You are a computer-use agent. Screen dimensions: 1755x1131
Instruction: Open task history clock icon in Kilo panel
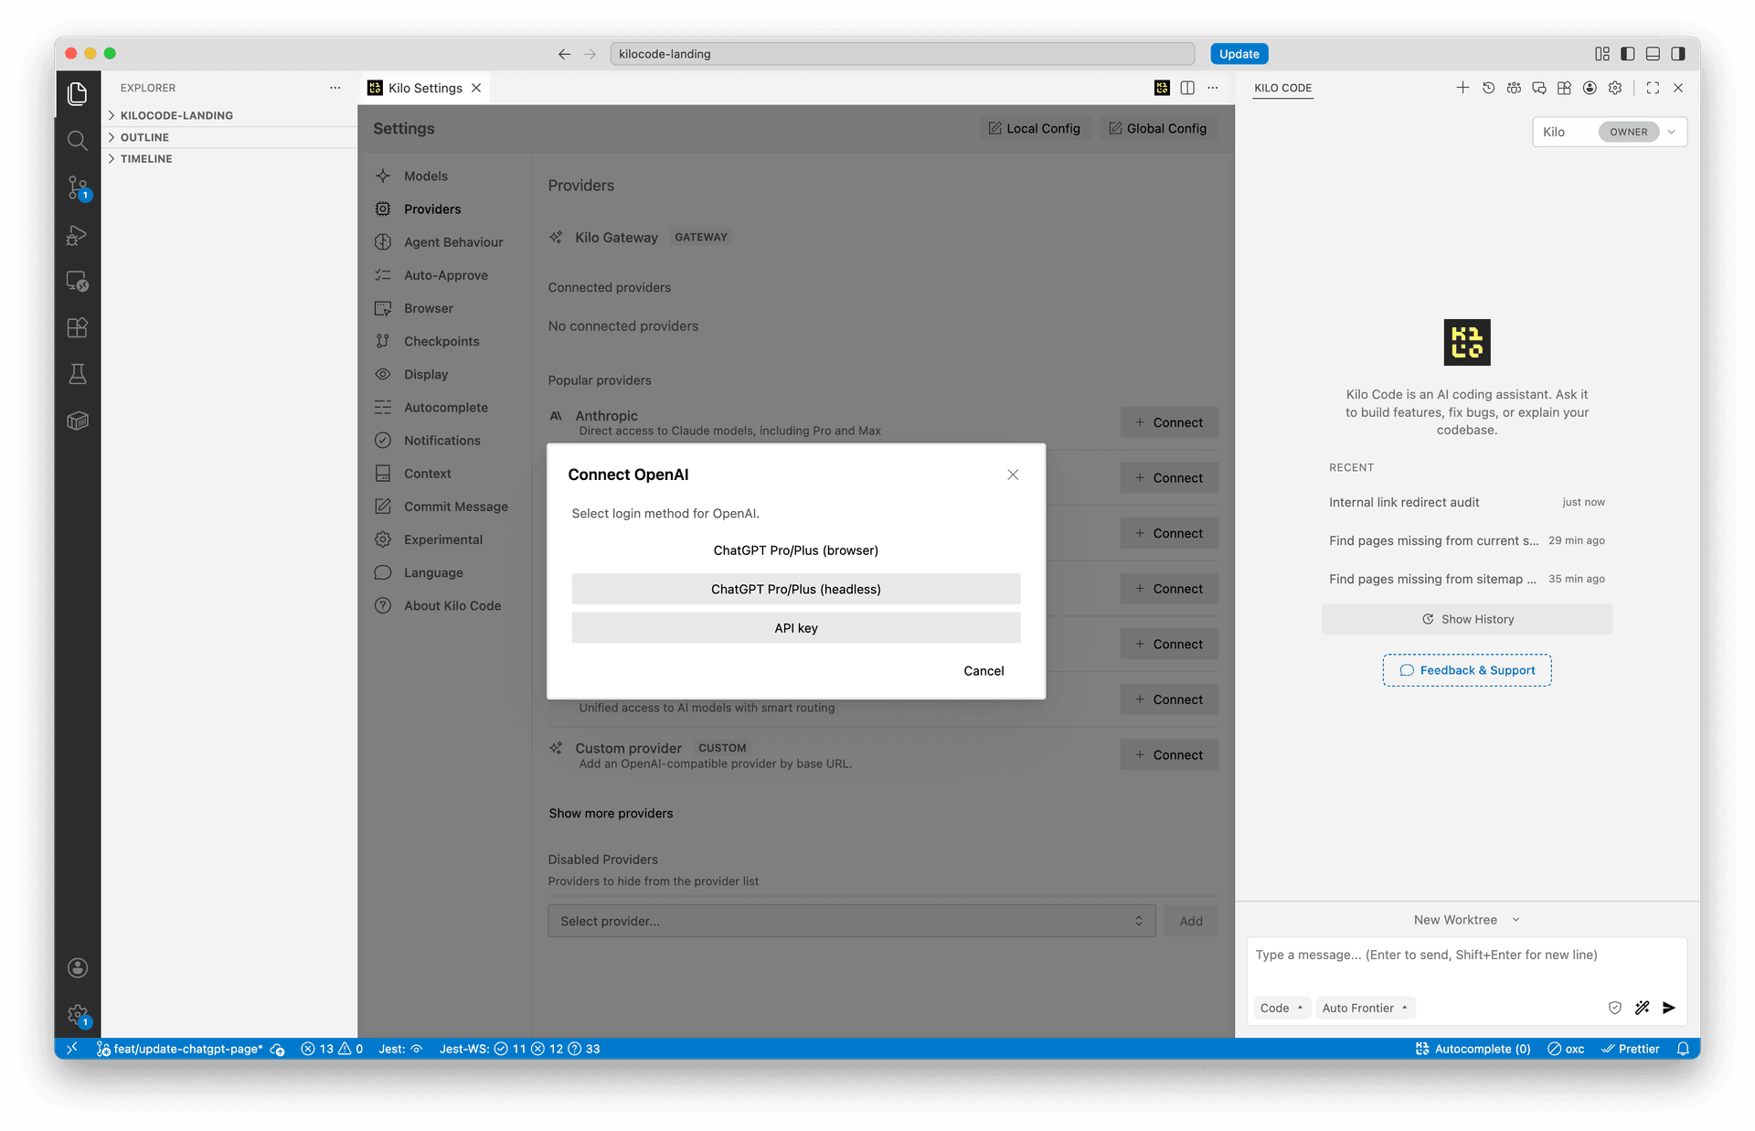[x=1488, y=88]
